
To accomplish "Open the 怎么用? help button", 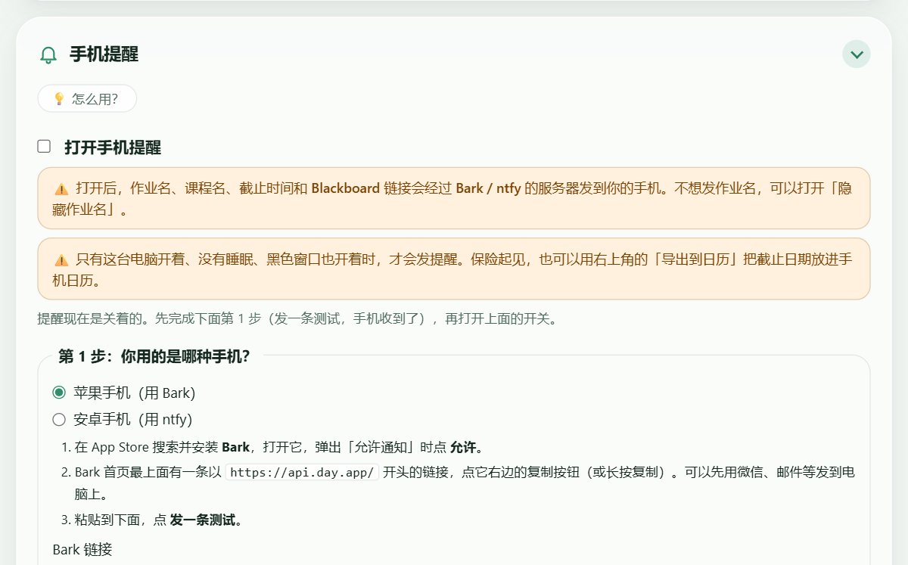I will (x=87, y=98).
